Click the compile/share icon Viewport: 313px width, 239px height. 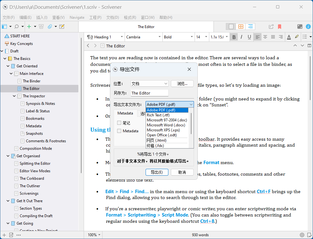(x=271, y=27)
